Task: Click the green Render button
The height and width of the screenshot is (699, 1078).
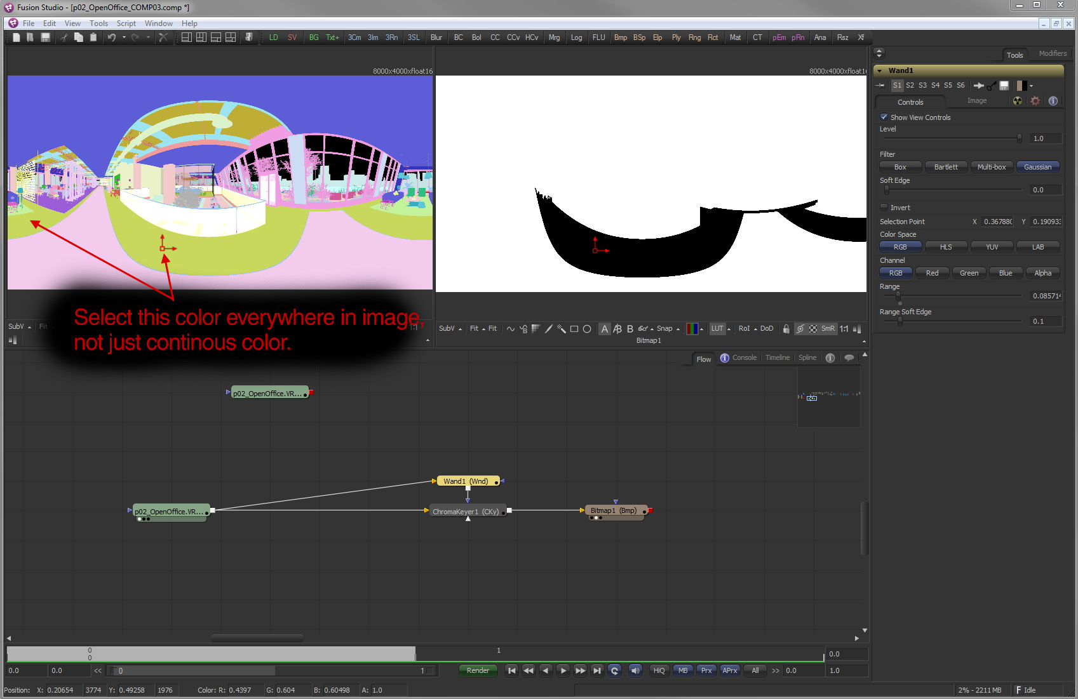Action: [478, 670]
